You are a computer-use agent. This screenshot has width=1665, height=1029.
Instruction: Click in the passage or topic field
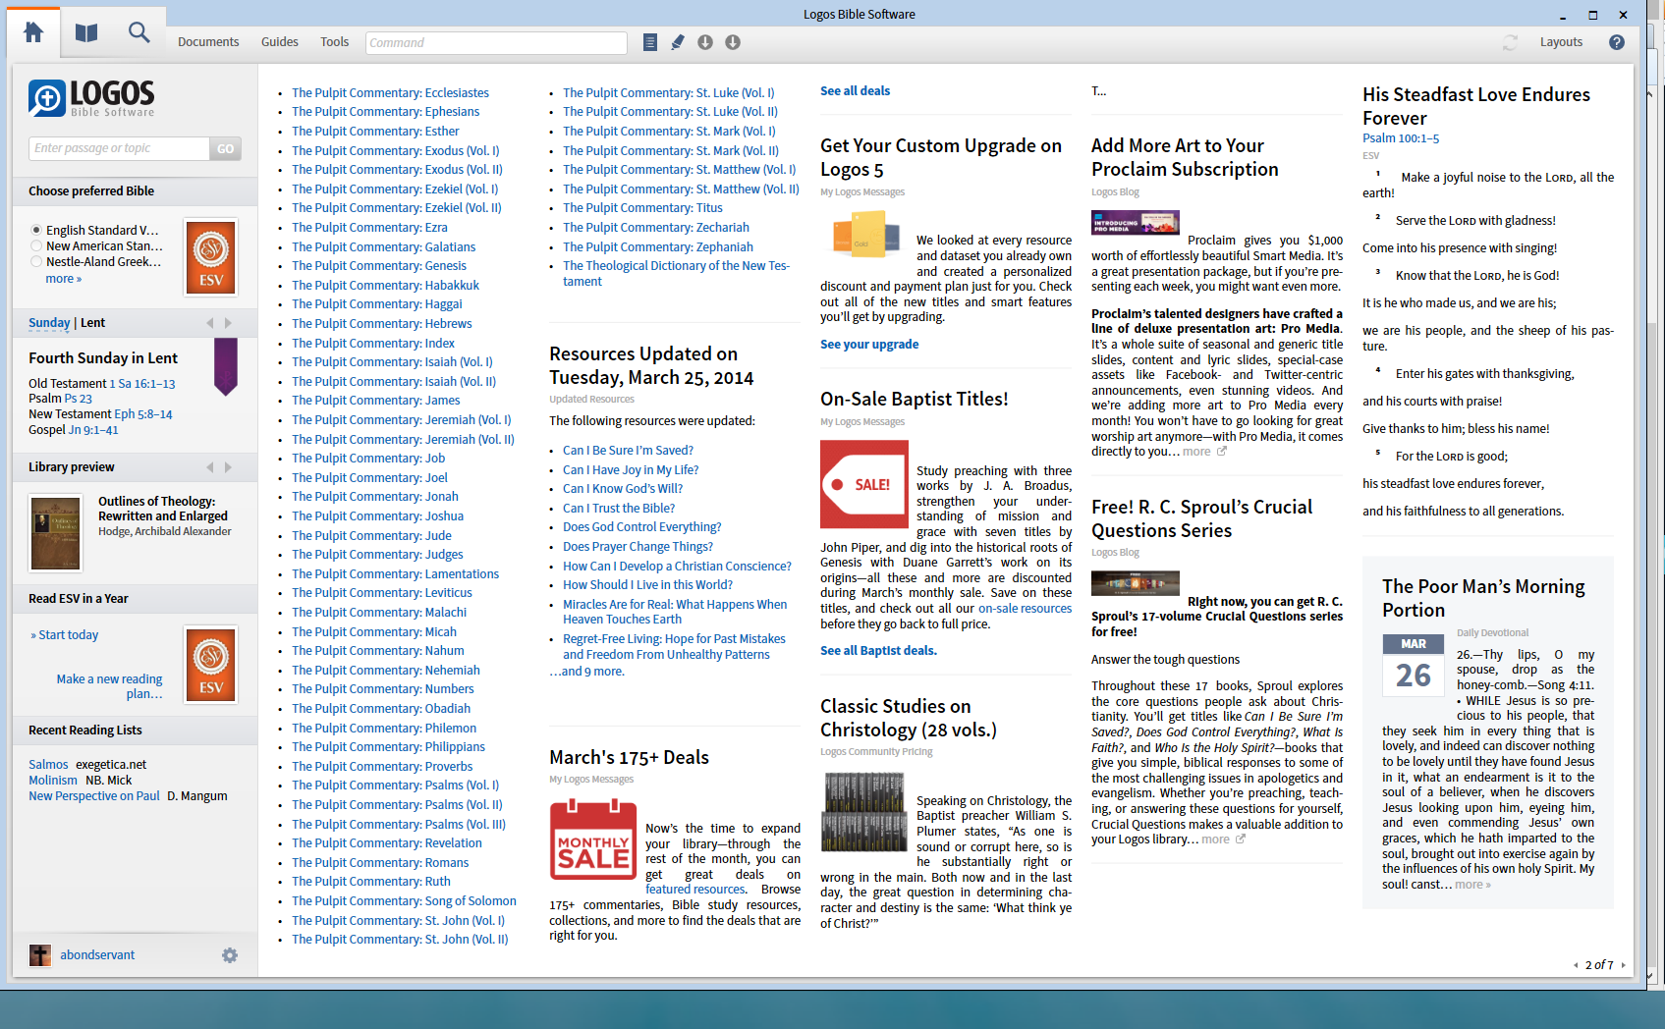pyautogui.click(x=119, y=148)
